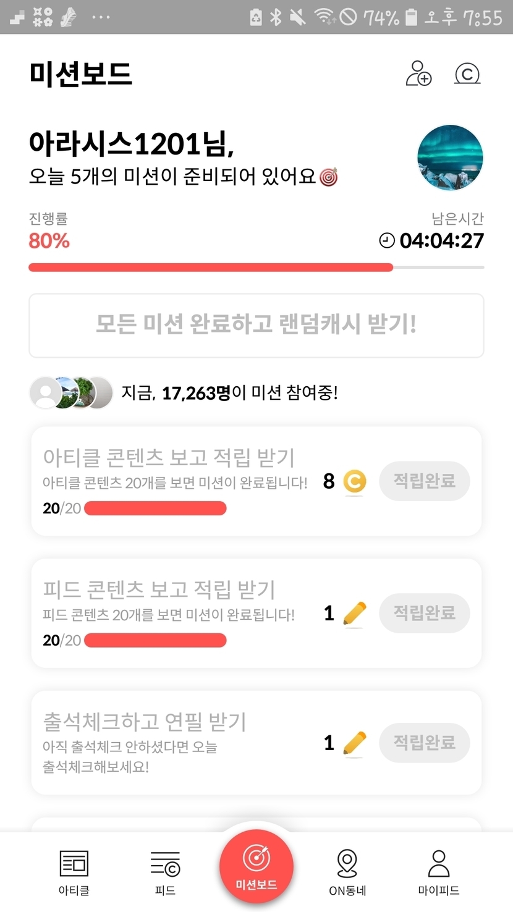Tap the add friend icon

(x=418, y=74)
